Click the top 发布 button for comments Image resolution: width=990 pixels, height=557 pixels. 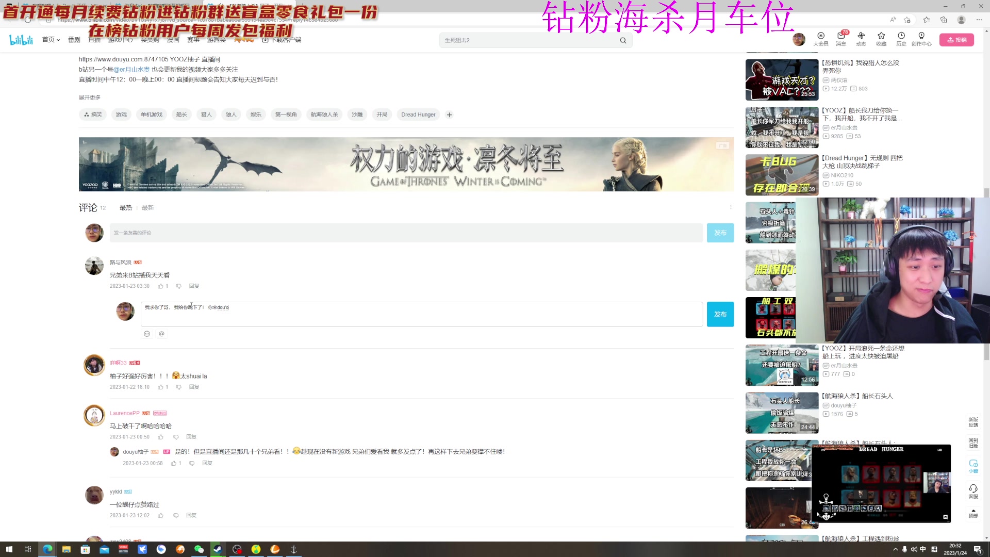click(720, 233)
